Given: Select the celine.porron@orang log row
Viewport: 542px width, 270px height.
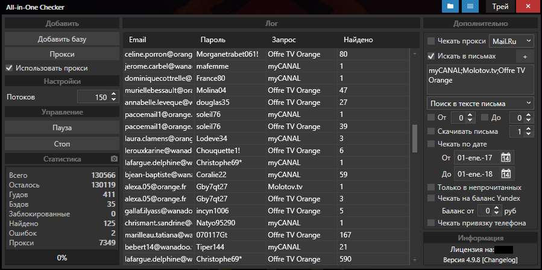Looking at the screenshot, I should coord(266,54).
